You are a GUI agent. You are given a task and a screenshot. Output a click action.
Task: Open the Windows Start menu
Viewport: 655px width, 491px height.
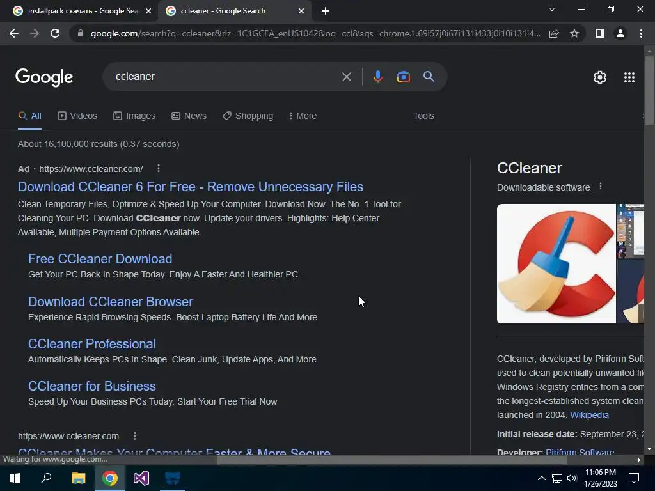15,478
